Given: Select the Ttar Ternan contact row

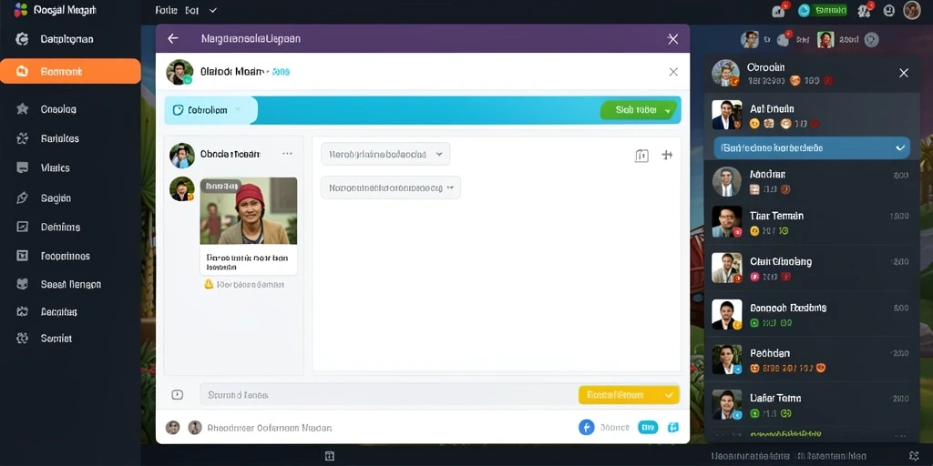Looking at the screenshot, I should [811, 222].
